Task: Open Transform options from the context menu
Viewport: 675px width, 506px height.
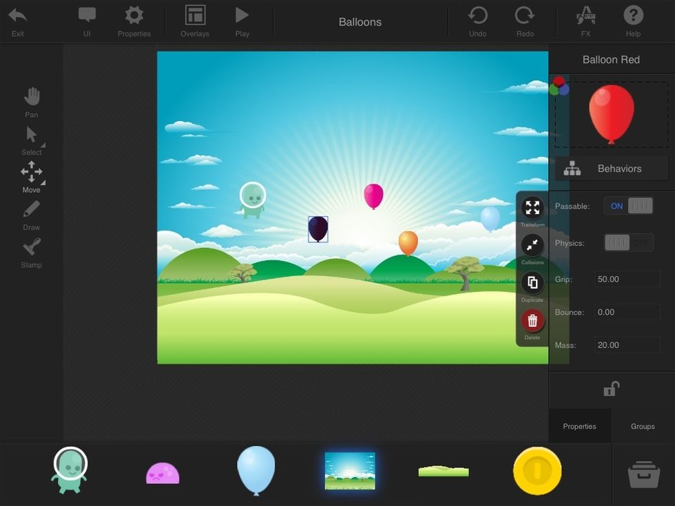Action: pos(532,207)
